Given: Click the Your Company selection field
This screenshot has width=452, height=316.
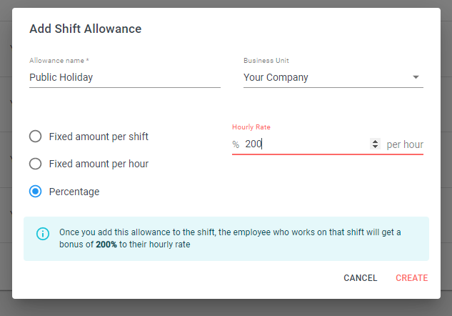Looking at the screenshot, I should [333, 77].
